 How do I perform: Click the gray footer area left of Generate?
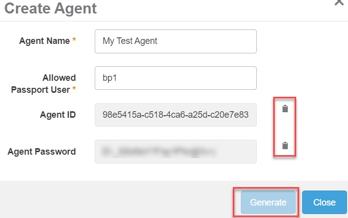click(x=115, y=202)
